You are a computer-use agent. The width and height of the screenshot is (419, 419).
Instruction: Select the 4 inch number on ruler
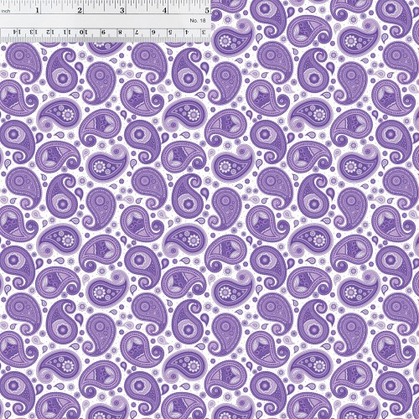tap(164, 11)
